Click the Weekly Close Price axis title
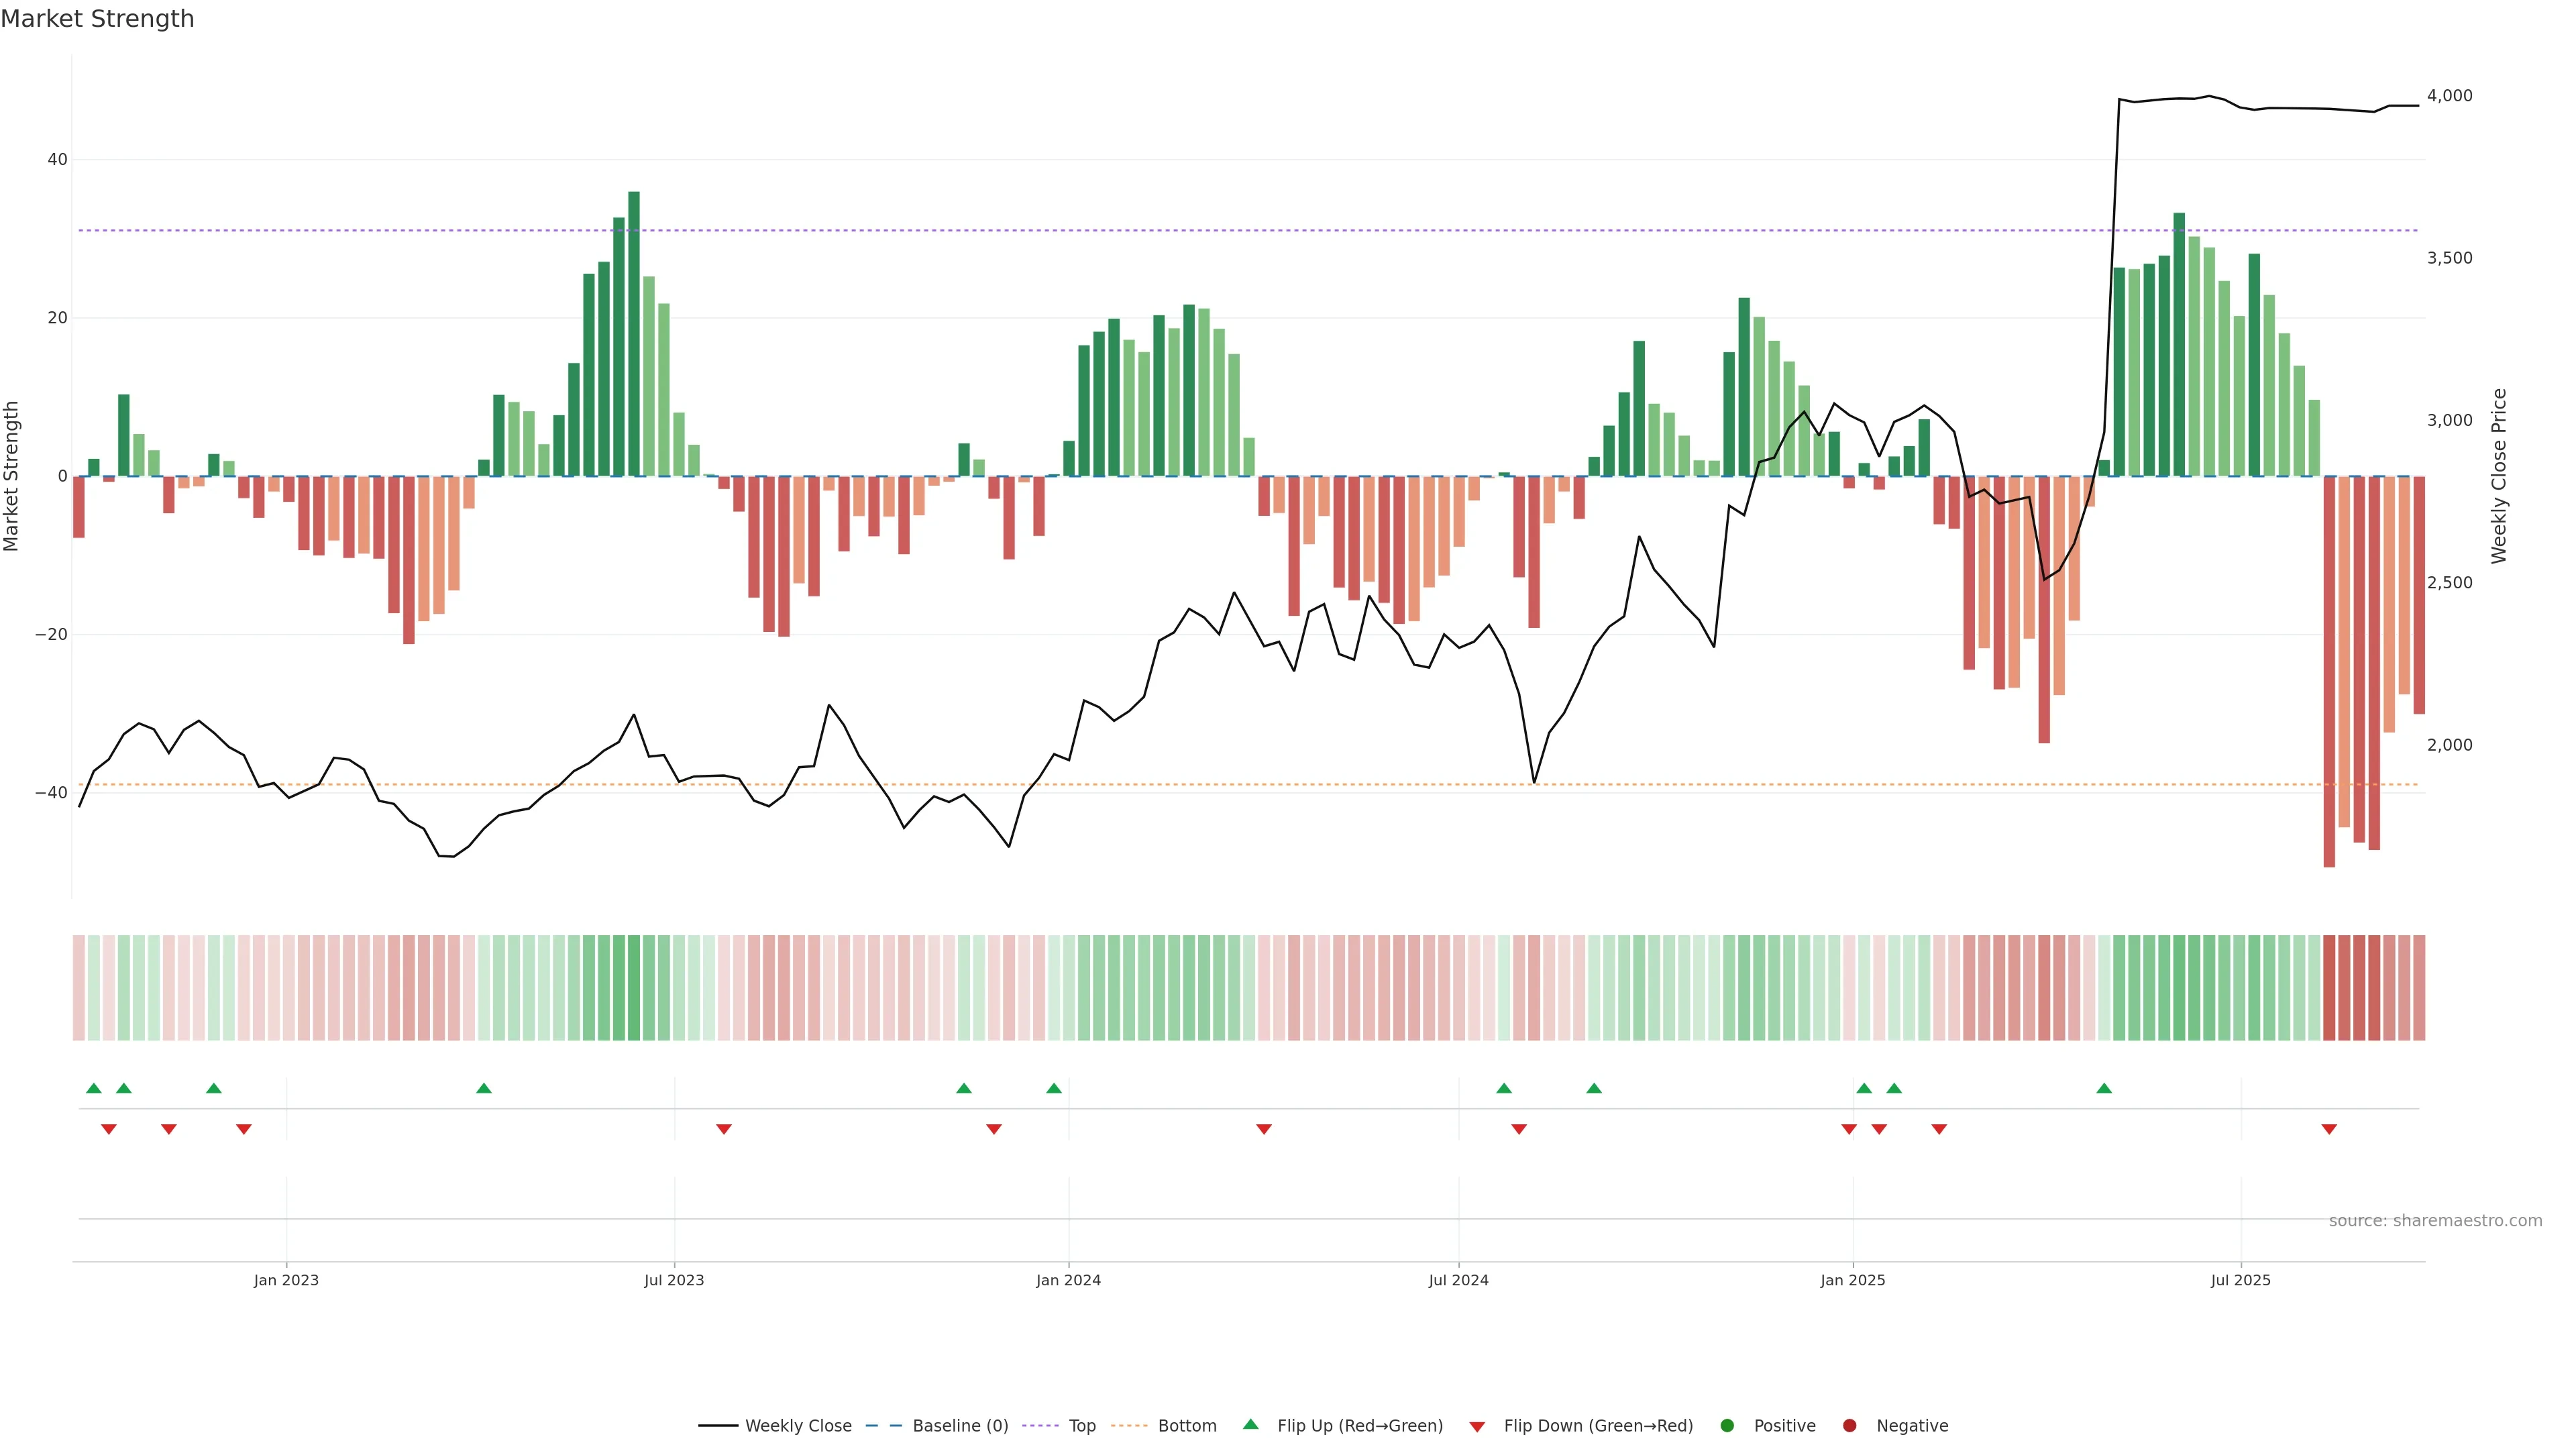 pos(2499,476)
